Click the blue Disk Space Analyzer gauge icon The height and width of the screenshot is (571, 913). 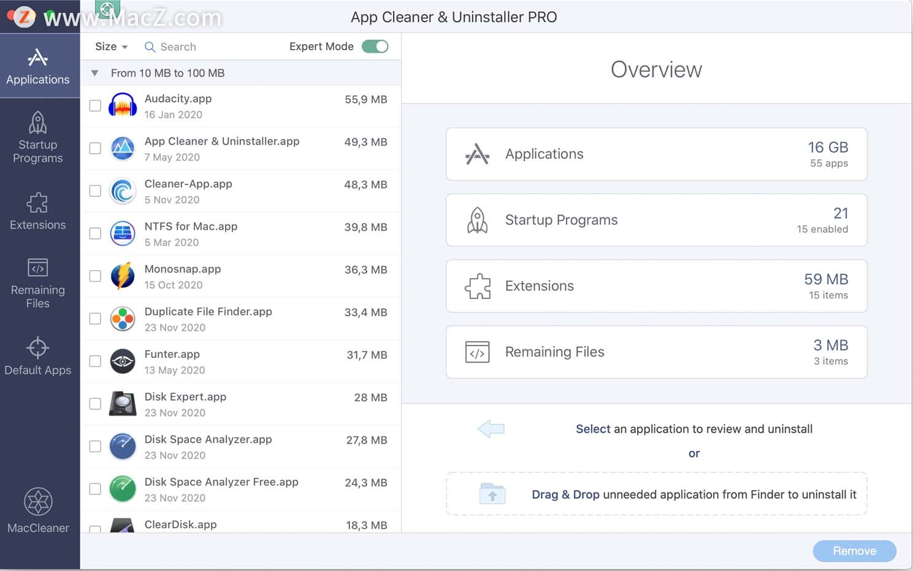123,447
